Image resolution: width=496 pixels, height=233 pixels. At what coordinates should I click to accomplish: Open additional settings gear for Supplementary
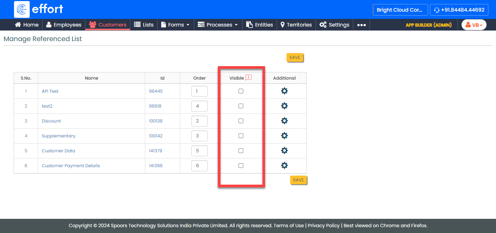[284, 136]
